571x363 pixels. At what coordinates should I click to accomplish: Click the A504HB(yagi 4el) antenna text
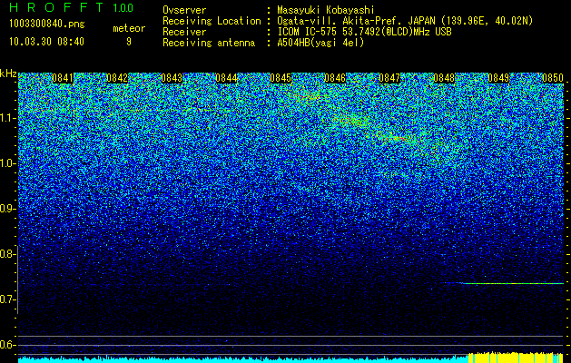320,43
